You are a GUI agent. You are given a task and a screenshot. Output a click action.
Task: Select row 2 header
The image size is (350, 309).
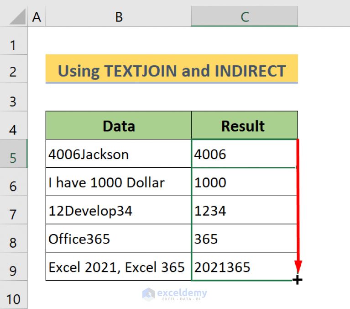[13, 69]
